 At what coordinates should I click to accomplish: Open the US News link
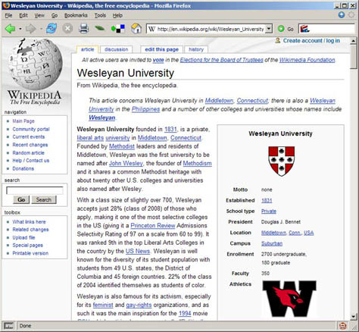138,251
